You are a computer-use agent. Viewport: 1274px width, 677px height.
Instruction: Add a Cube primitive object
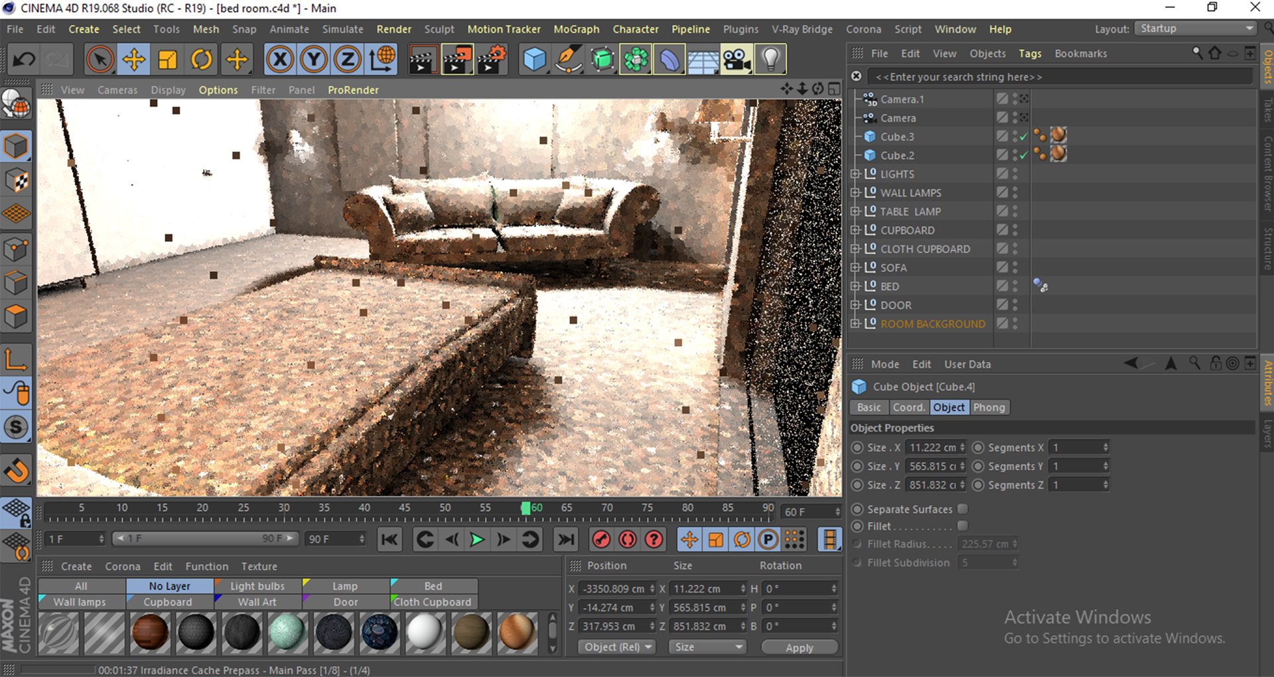coord(535,60)
